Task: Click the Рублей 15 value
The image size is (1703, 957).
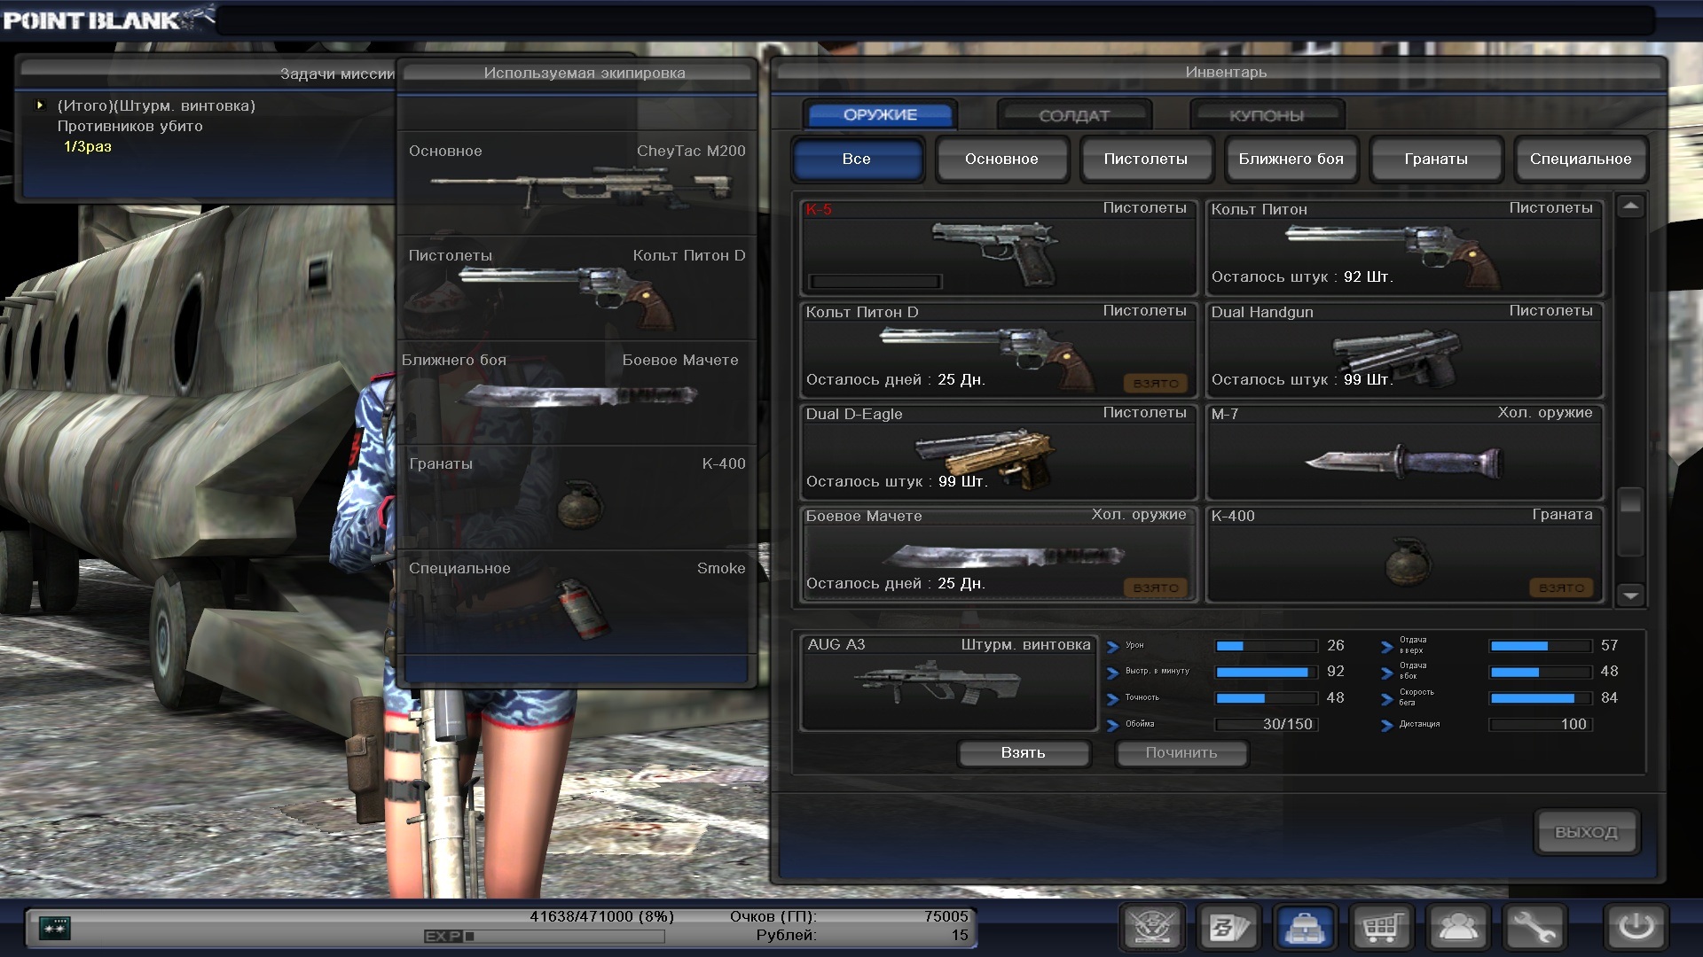Action: click(x=960, y=935)
